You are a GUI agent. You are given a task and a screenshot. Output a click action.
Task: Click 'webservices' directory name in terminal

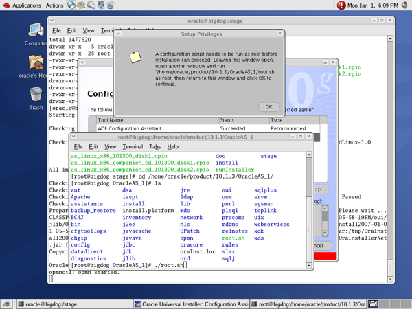click(x=272, y=224)
